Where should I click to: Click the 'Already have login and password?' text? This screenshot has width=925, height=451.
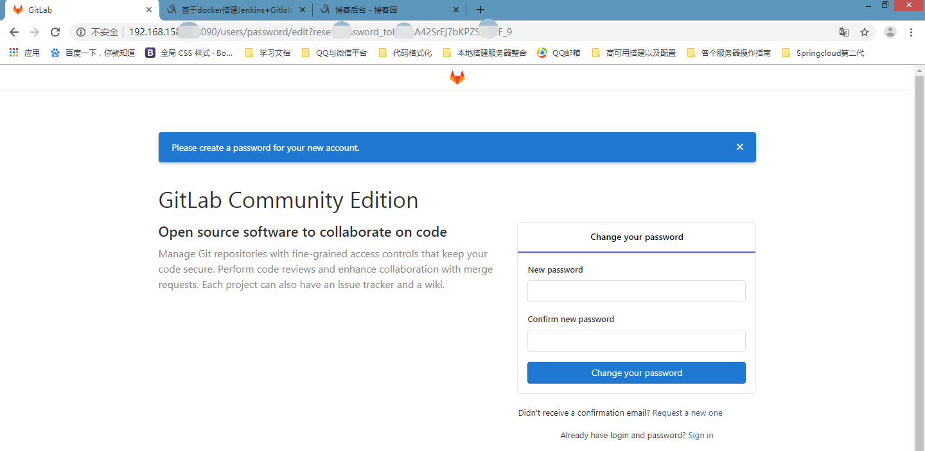pyautogui.click(x=623, y=436)
